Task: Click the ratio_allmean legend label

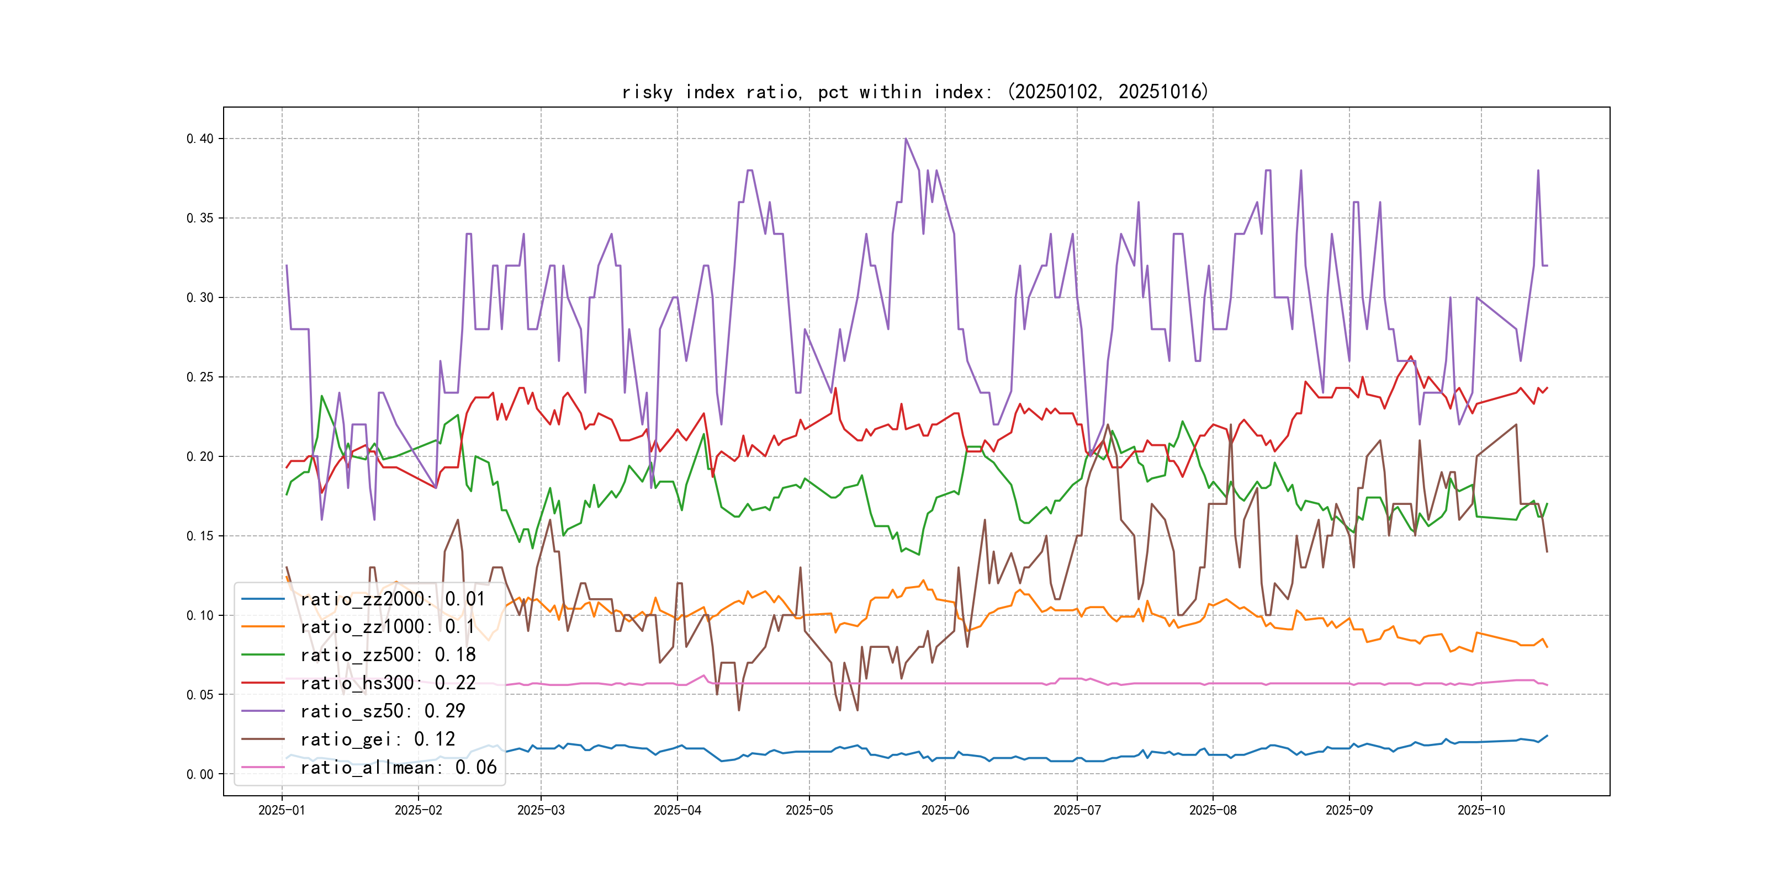Action: [398, 767]
